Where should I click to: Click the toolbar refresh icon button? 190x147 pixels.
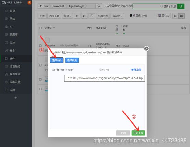pos(84,16)
